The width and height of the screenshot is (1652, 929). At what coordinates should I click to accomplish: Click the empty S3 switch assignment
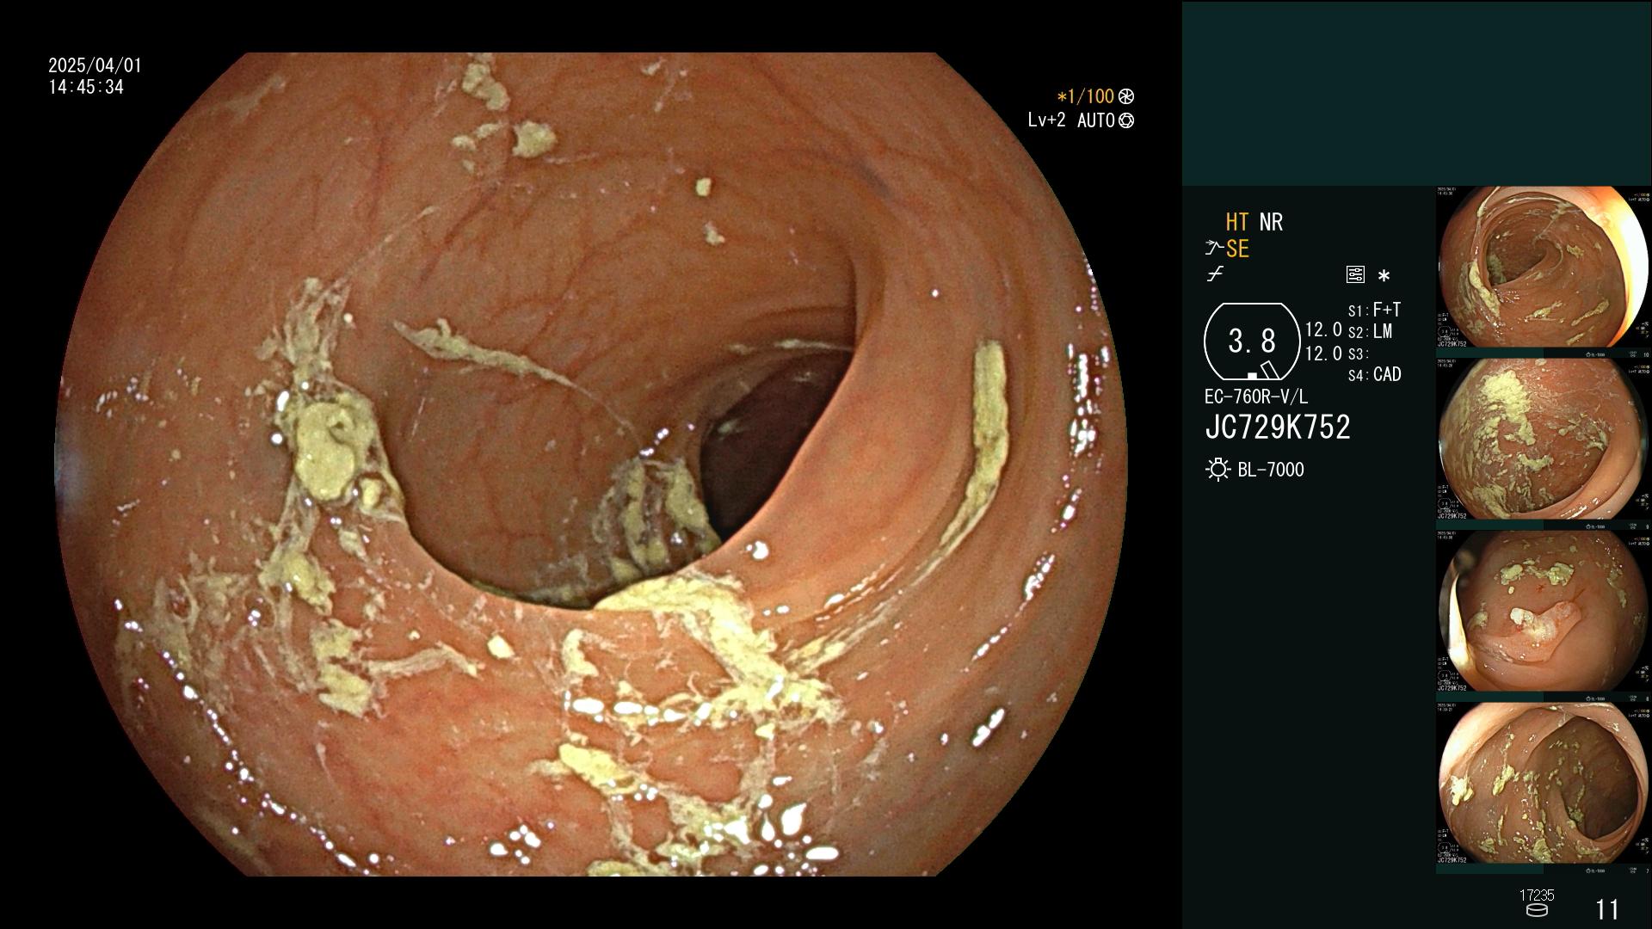pos(1358,354)
